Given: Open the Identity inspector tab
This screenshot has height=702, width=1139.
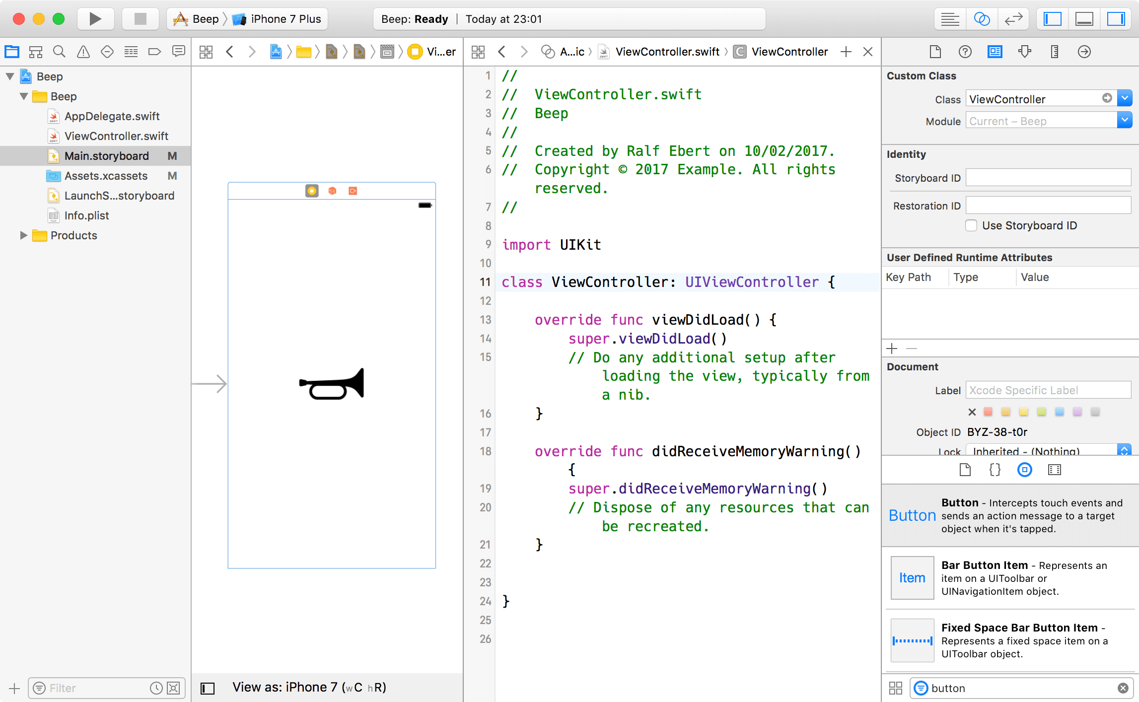Looking at the screenshot, I should point(995,52).
